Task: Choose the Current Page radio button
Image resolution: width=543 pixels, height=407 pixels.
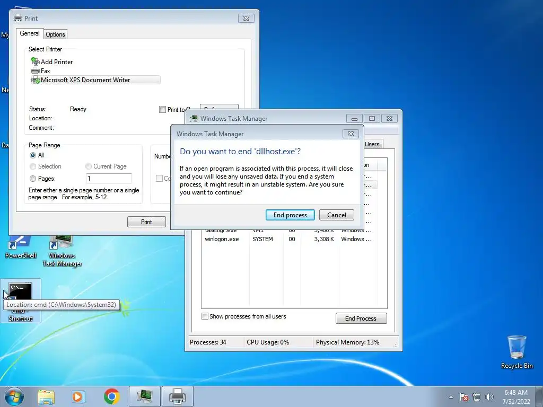Action: (89, 166)
